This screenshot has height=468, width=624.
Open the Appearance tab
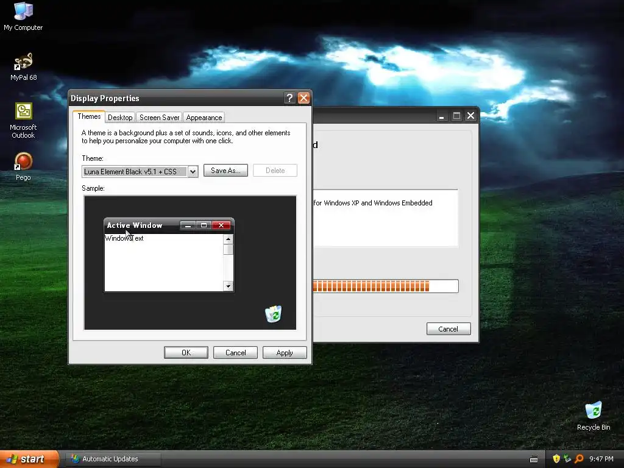click(204, 118)
